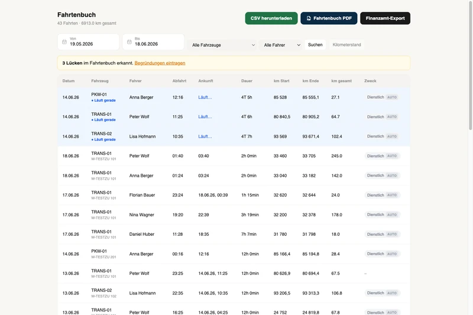473x315 pixels.
Task: Click departure time 23:25 for Peter Wolf
Action: (x=178, y=274)
